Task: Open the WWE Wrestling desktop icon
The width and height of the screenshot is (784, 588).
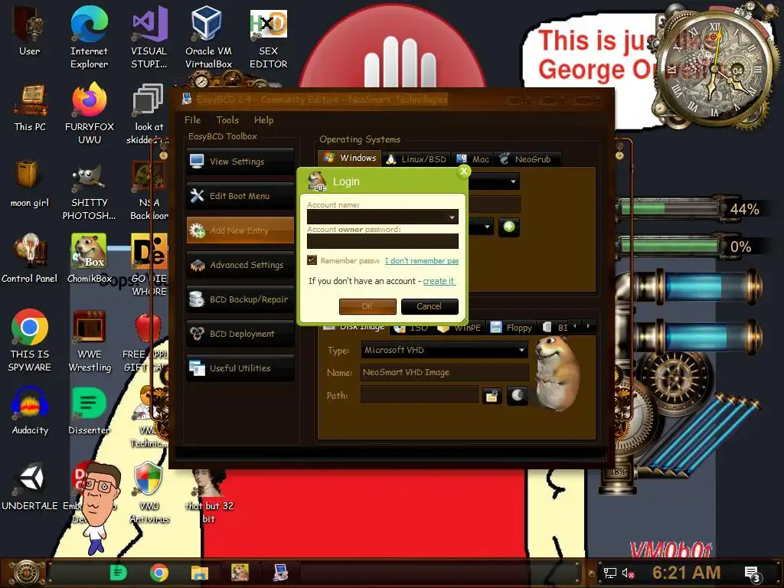Action: 90,341
